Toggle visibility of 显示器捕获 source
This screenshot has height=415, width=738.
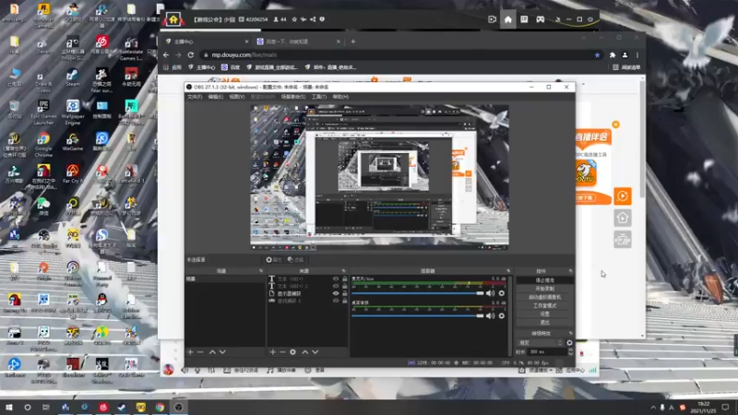pyautogui.click(x=336, y=293)
